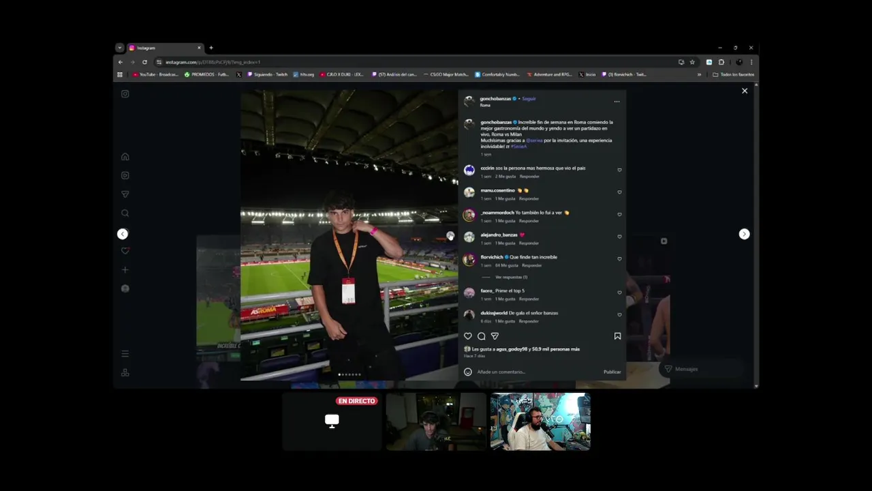
Task: Save the post with the bookmark icon
Action: [x=617, y=336]
